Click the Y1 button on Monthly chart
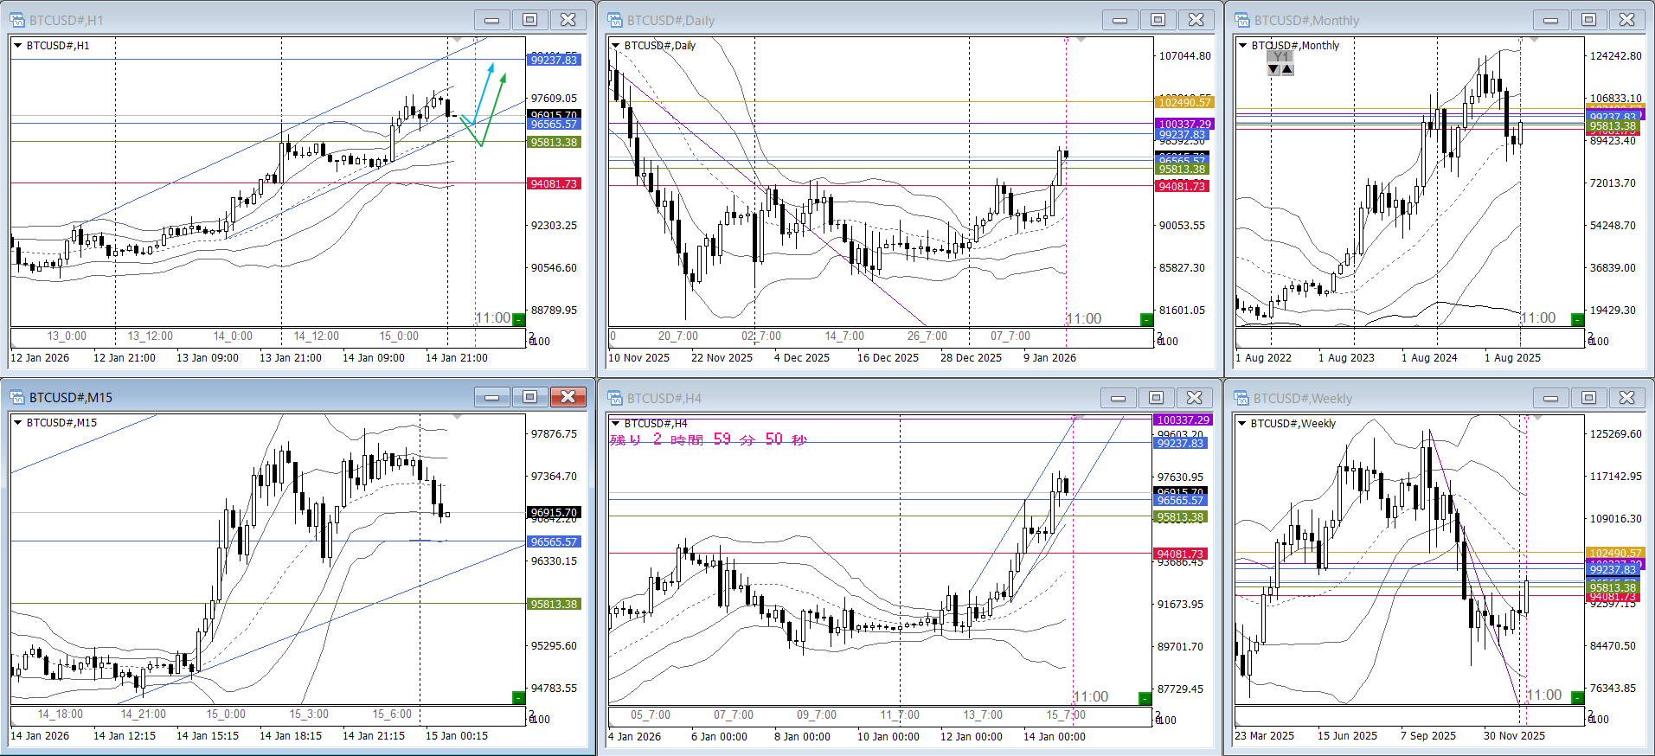 tap(1280, 56)
